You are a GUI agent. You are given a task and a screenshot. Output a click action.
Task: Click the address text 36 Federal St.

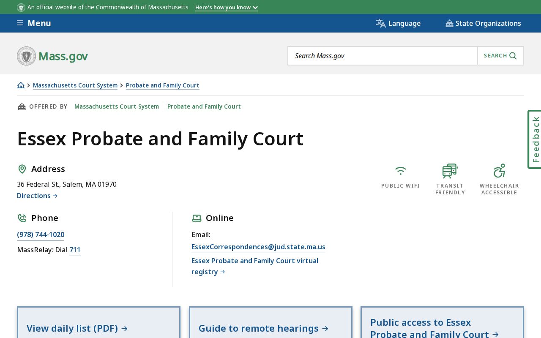pos(67,184)
